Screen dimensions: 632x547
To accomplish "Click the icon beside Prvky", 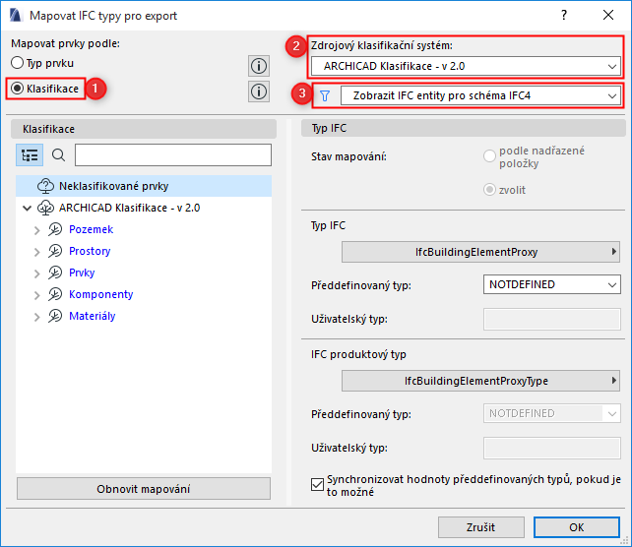I will point(55,273).
